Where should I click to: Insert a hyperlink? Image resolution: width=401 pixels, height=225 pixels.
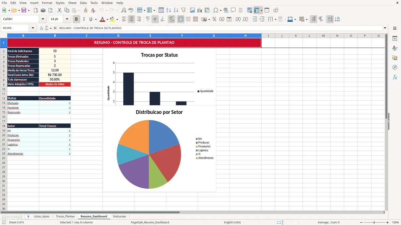pyautogui.click(x=226, y=10)
